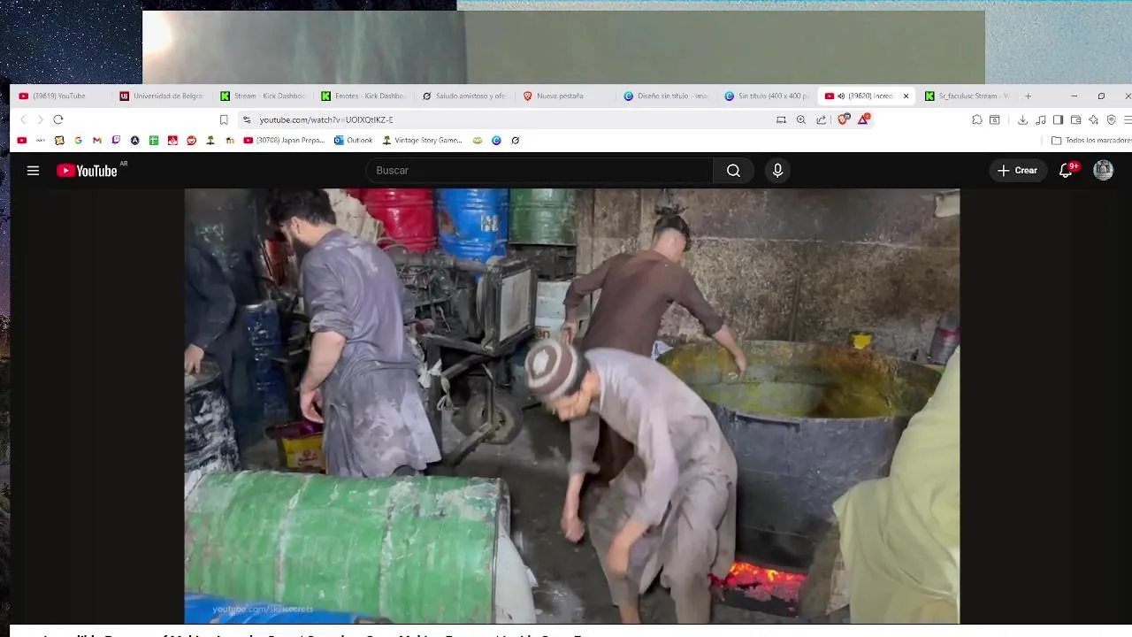
Task: Minimize the browser window
Action: (1074, 96)
